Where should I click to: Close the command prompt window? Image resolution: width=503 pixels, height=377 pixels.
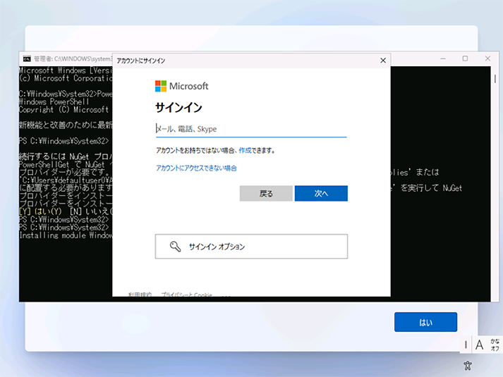click(x=487, y=58)
